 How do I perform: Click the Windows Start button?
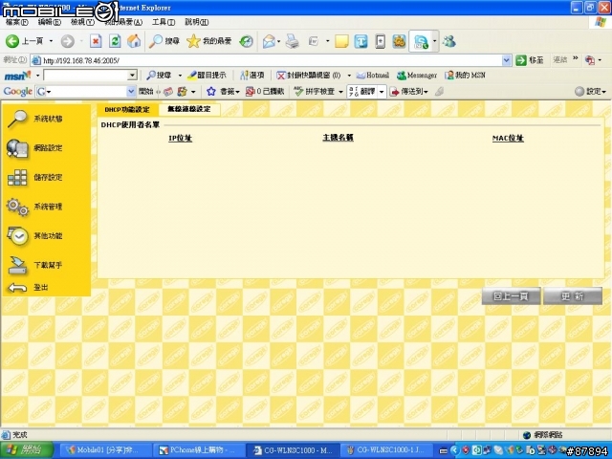point(27,450)
